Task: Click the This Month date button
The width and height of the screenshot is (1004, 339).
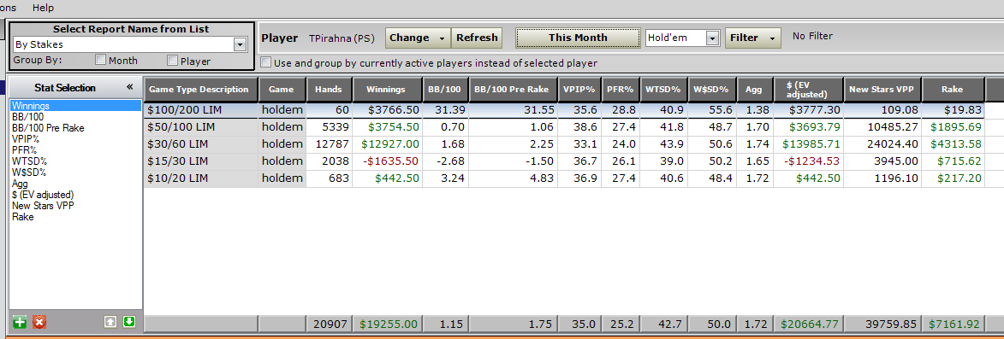Action: (578, 38)
